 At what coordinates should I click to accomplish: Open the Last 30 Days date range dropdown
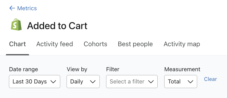click(x=34, y=81)
